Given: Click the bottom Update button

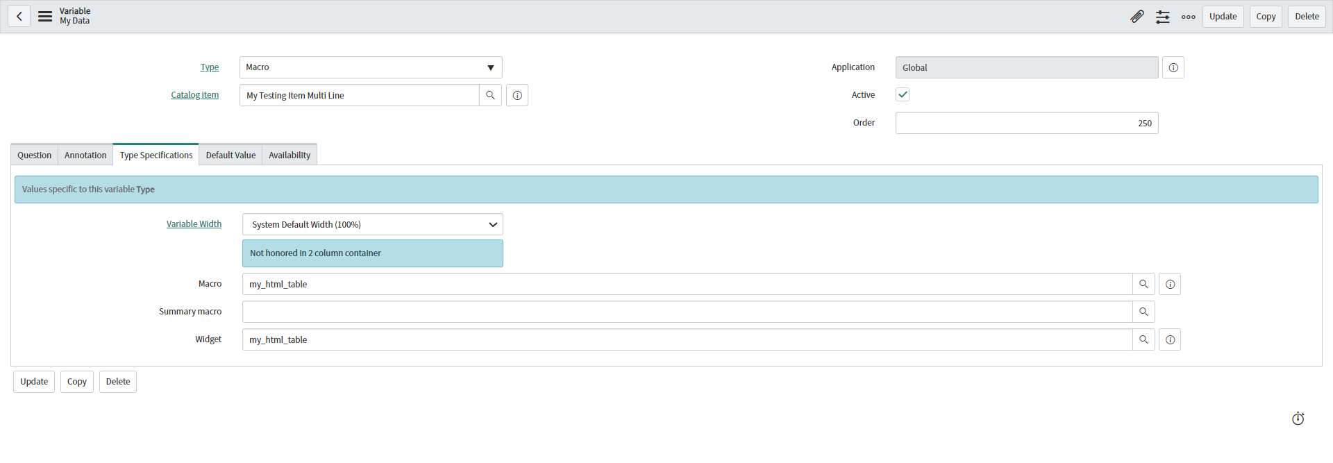Looking at the screenshot, I should pyautogui.click(x=34, y=382).
